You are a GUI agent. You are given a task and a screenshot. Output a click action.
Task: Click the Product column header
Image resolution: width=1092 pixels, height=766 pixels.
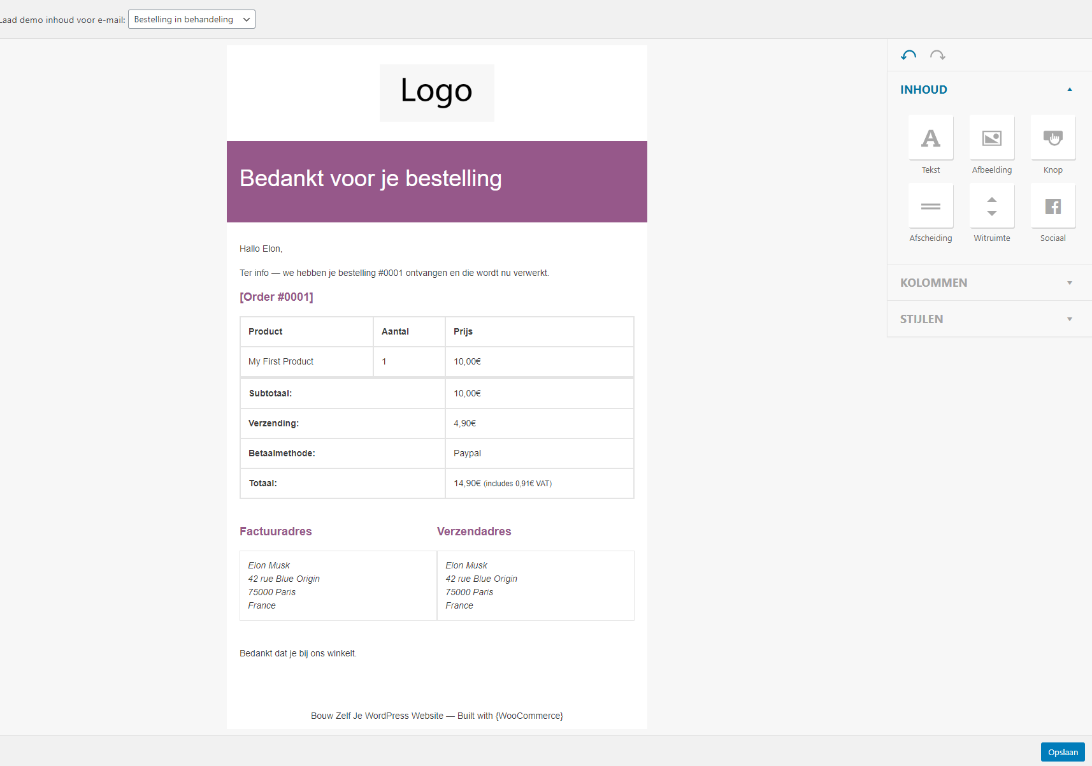tap(306, 331)
